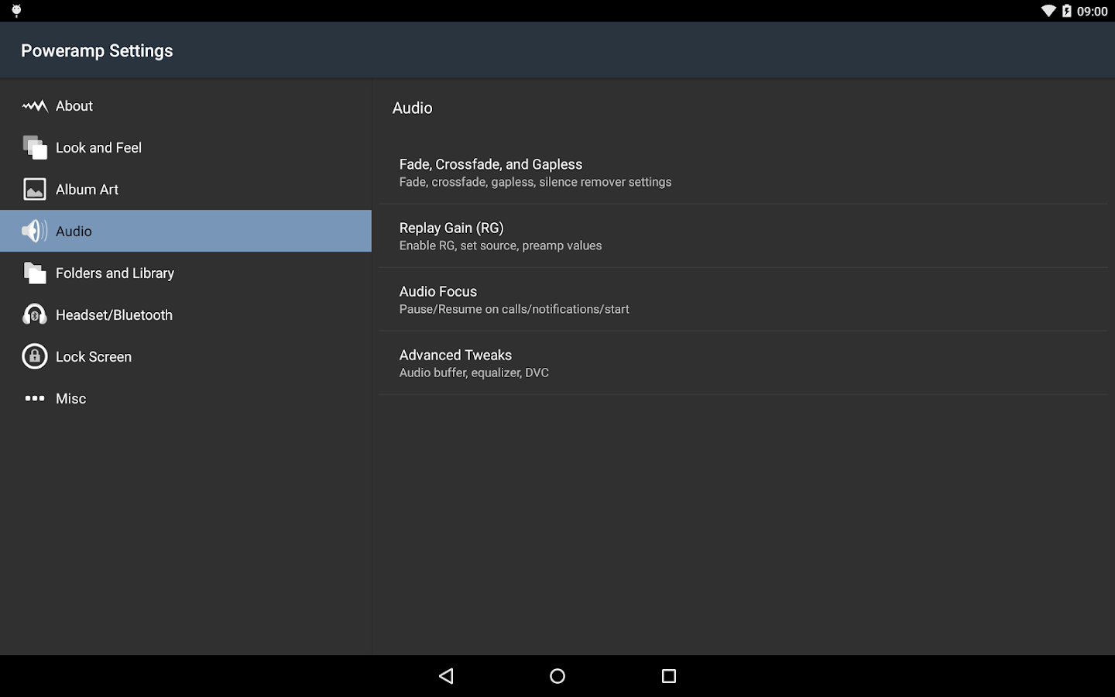Open the About section

(186, 106)
